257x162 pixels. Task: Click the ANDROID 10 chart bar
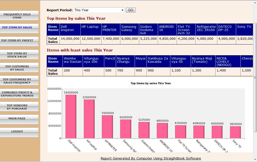pos(162,131)
